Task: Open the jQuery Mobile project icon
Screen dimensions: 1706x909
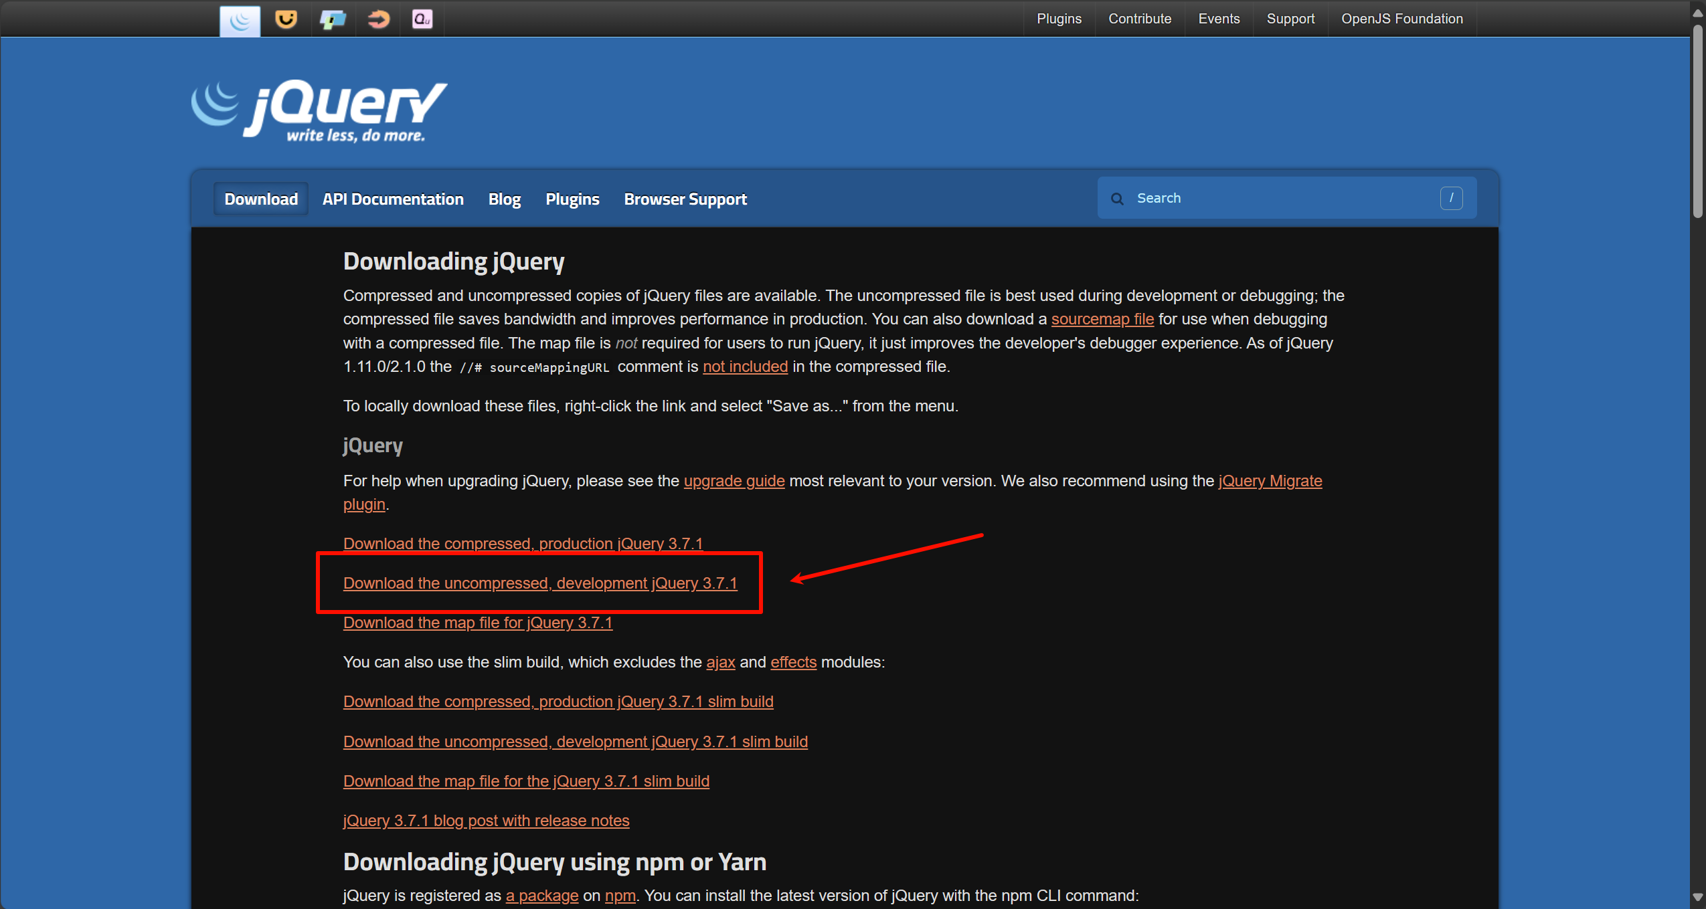Action: click(333, 19)
